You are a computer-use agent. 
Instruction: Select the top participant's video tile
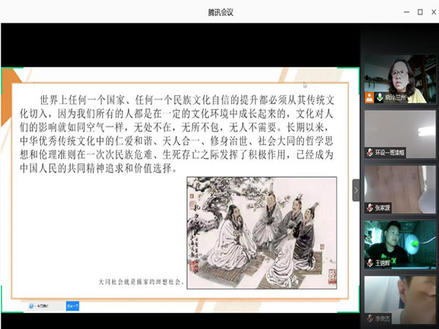point(399,75)
